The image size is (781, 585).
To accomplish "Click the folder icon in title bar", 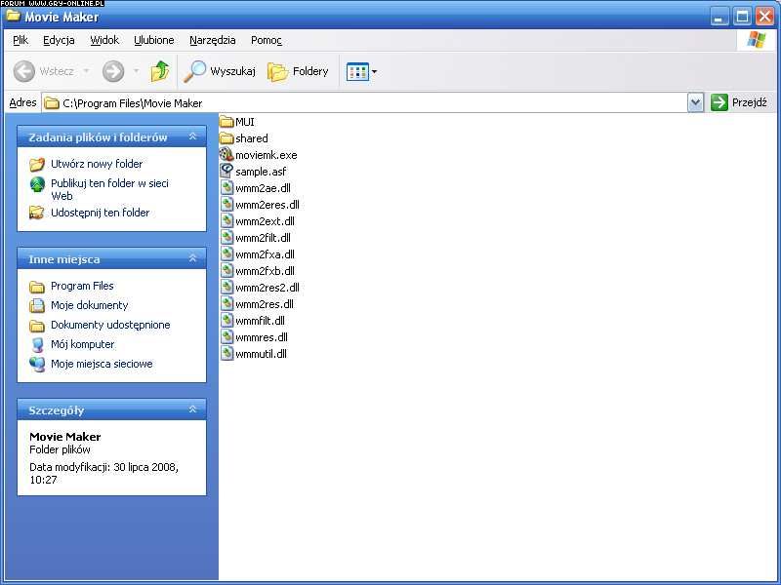I will 13,16.
